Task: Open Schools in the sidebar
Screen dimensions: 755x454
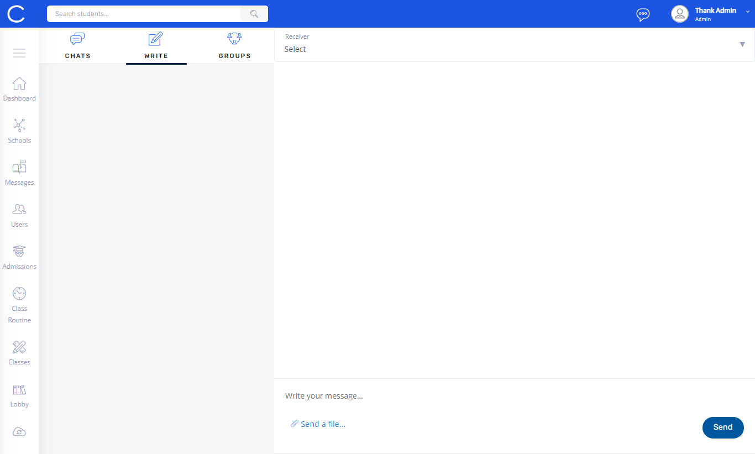Action: point(19,126)
